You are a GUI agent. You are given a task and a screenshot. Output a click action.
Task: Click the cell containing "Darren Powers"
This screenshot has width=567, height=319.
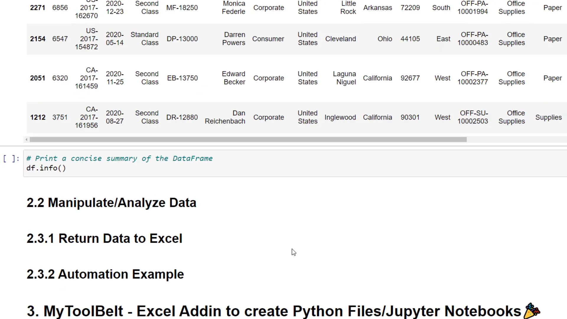tap(234, 39)
